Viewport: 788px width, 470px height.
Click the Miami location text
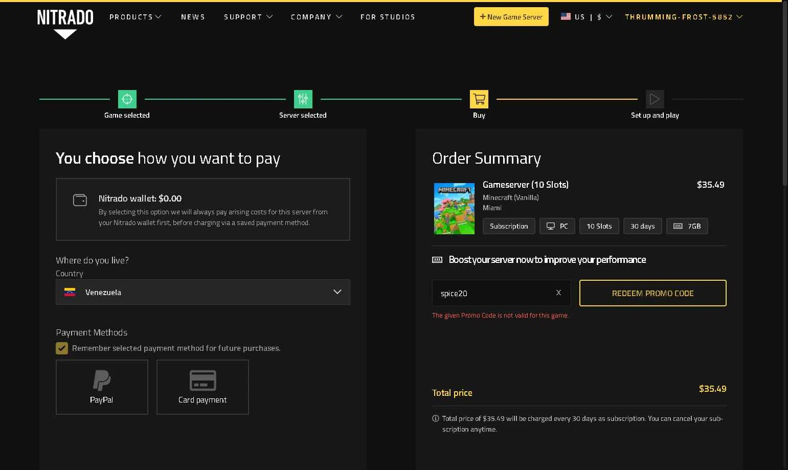pos(492,208)
